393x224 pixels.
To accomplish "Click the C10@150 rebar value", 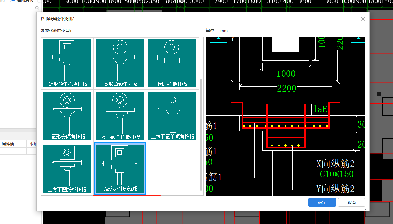I will point(337,174).
